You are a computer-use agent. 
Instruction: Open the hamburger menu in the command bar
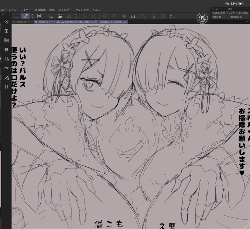point(16,16)
